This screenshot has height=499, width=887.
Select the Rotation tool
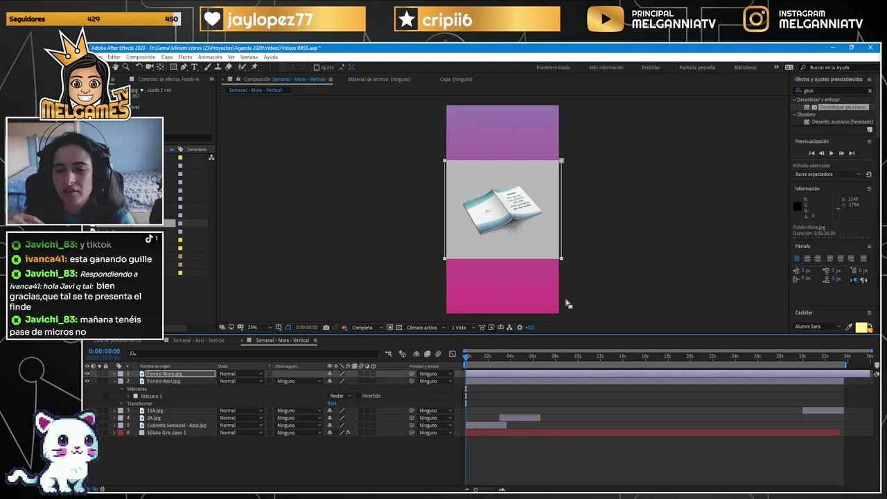pos(139,67)
